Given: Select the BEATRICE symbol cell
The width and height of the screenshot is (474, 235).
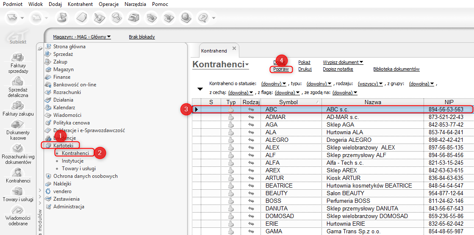Looking at the screenshot, I should pos(280,185).
